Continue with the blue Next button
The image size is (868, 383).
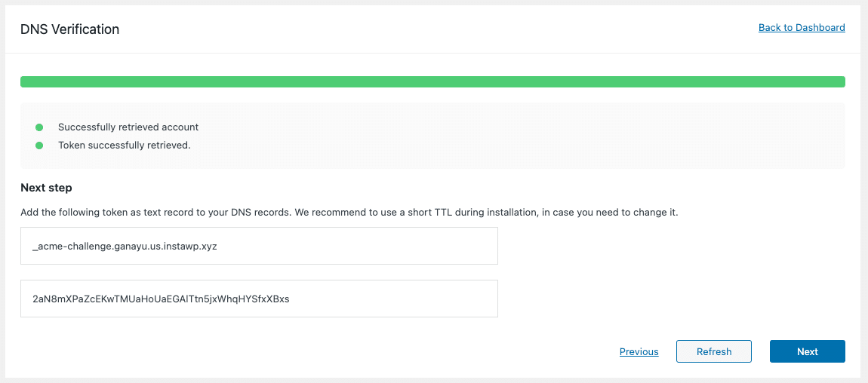807,351
